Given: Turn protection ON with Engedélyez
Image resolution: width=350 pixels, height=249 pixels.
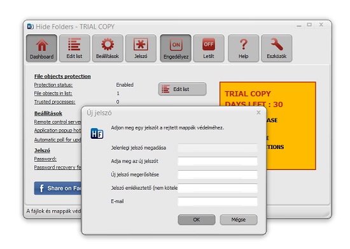Looking at the screenshot, I should click(176, 48).
